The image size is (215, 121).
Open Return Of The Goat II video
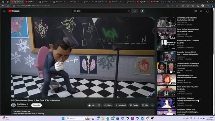click(x=187, y=88)
